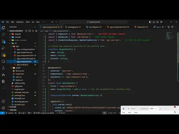
Task: Open the View menu in the Notepad window
Action: pos(136,113)
